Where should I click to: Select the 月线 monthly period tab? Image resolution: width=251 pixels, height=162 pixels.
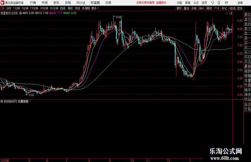(78, 8)
